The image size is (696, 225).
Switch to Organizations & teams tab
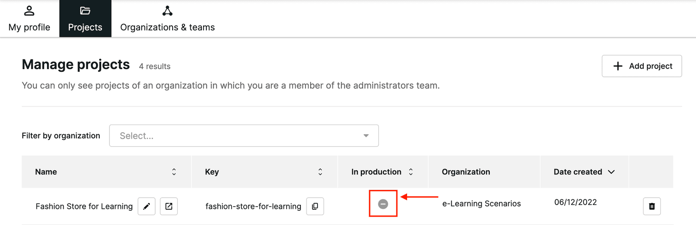coord(168,19)
